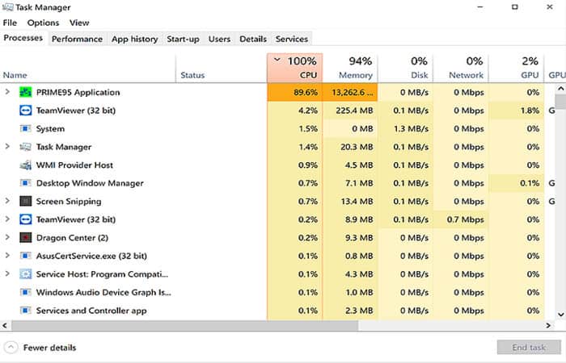This screenshot has width=566, height=363.
Task: Open the Options menu
Action: pyautogui.click(x=43, y=23)
